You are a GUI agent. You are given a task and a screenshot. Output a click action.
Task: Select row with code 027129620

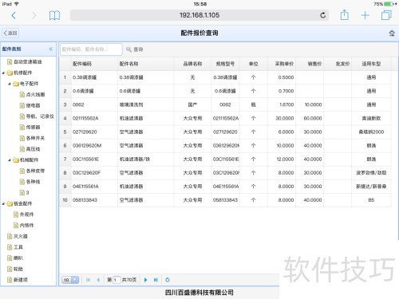click(x=225, y=132)
